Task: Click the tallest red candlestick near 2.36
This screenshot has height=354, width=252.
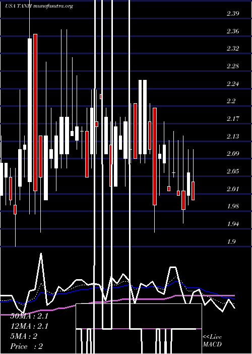Action: (35, 112)
